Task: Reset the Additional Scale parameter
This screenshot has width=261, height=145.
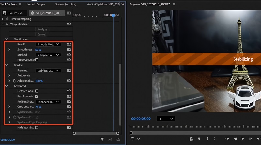Action: (x=69, y=81)
